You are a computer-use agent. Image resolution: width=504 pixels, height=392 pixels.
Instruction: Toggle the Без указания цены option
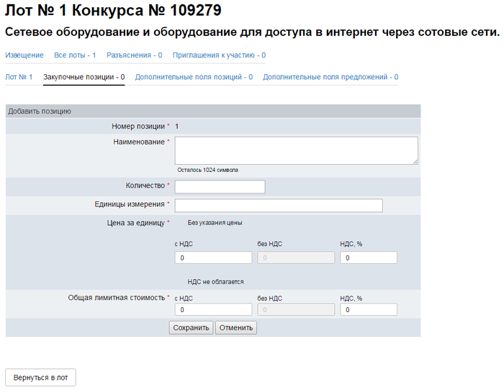coord(215,223)
